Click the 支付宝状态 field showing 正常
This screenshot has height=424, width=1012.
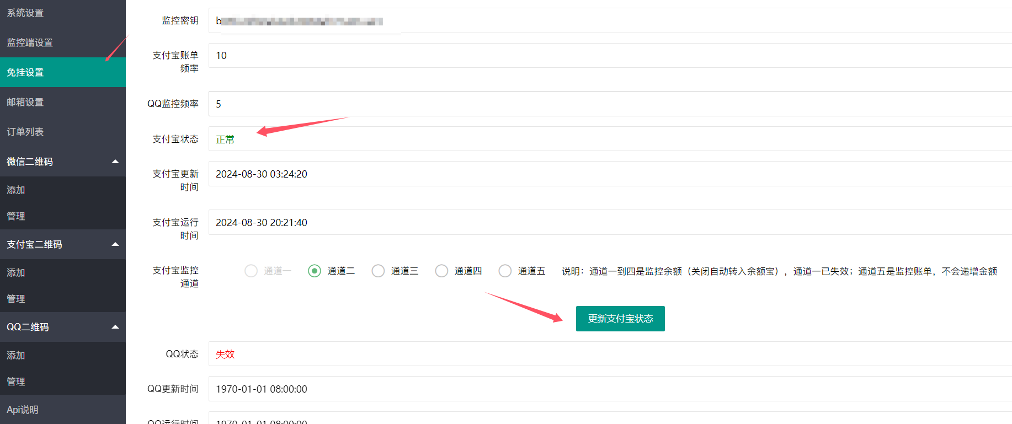610,139
